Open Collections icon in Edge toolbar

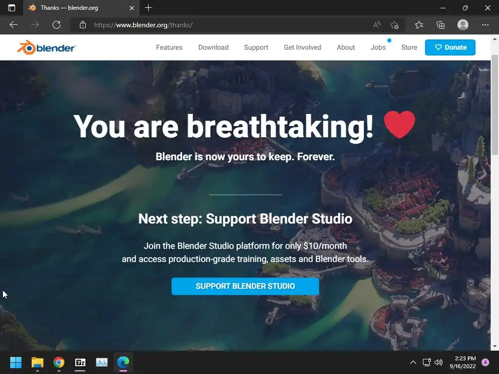(441, 25)
